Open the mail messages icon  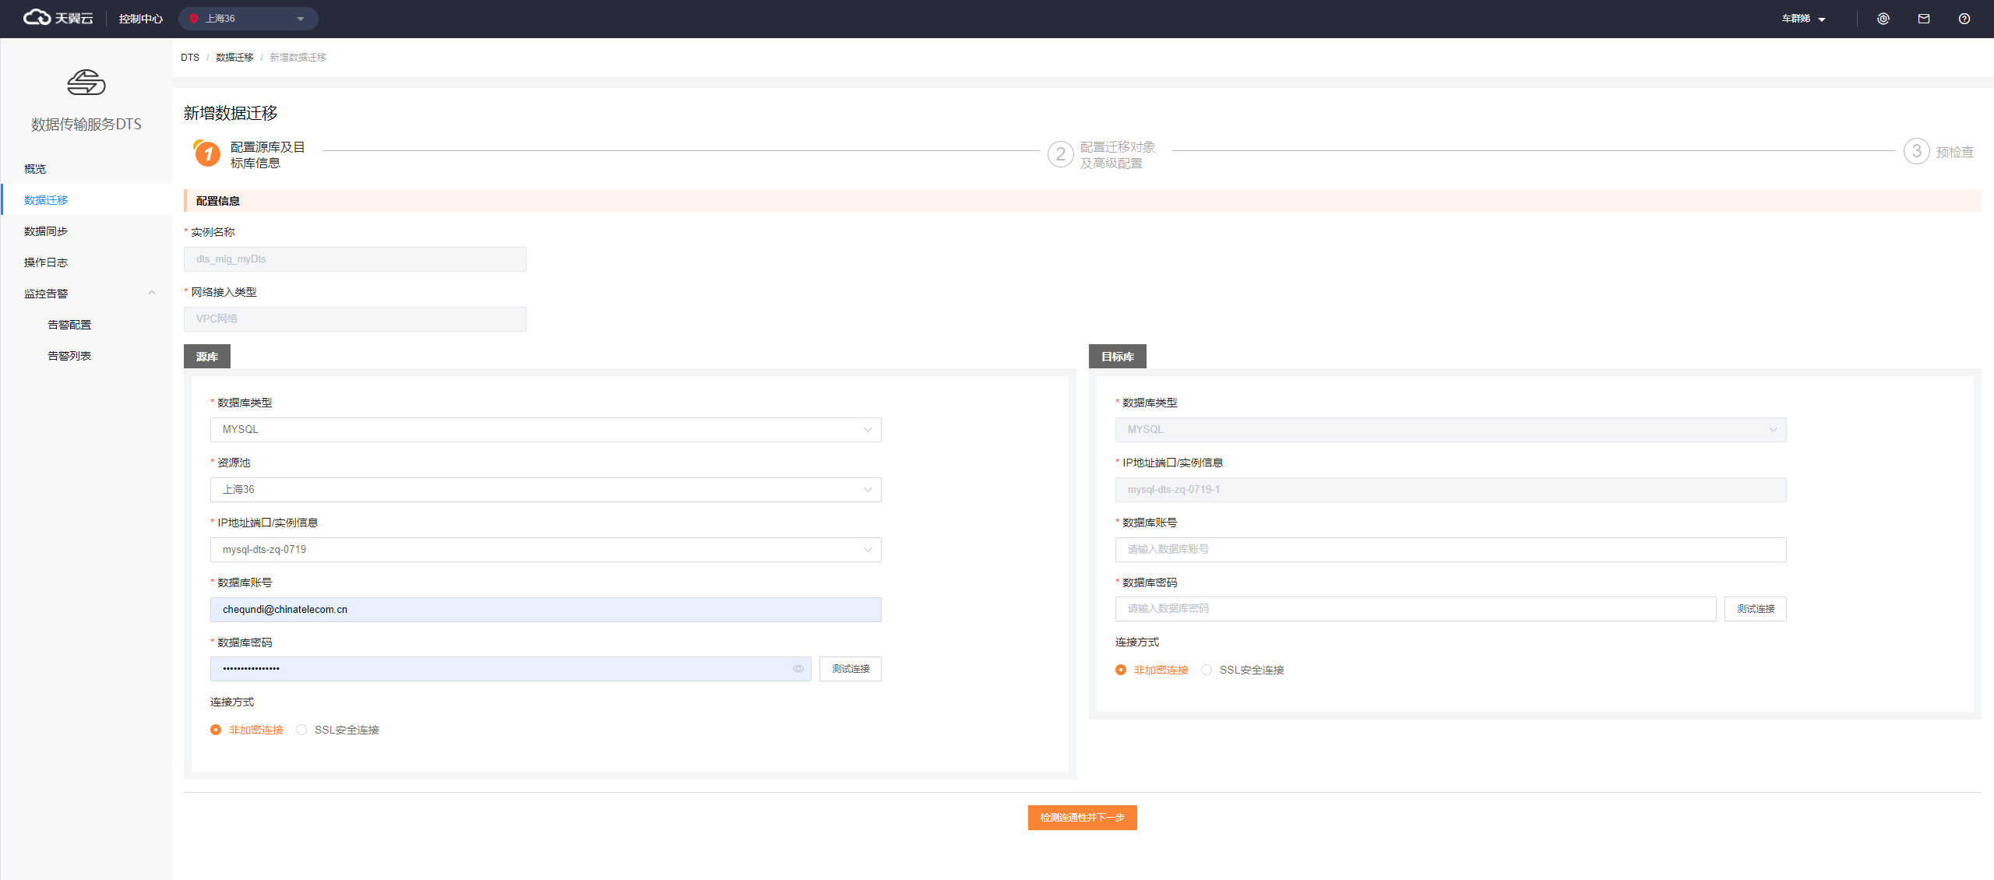(1923, 19)
